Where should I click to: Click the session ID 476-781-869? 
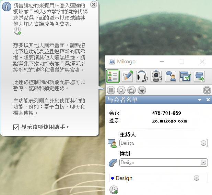pyautogui.click(x=167, y=113)
